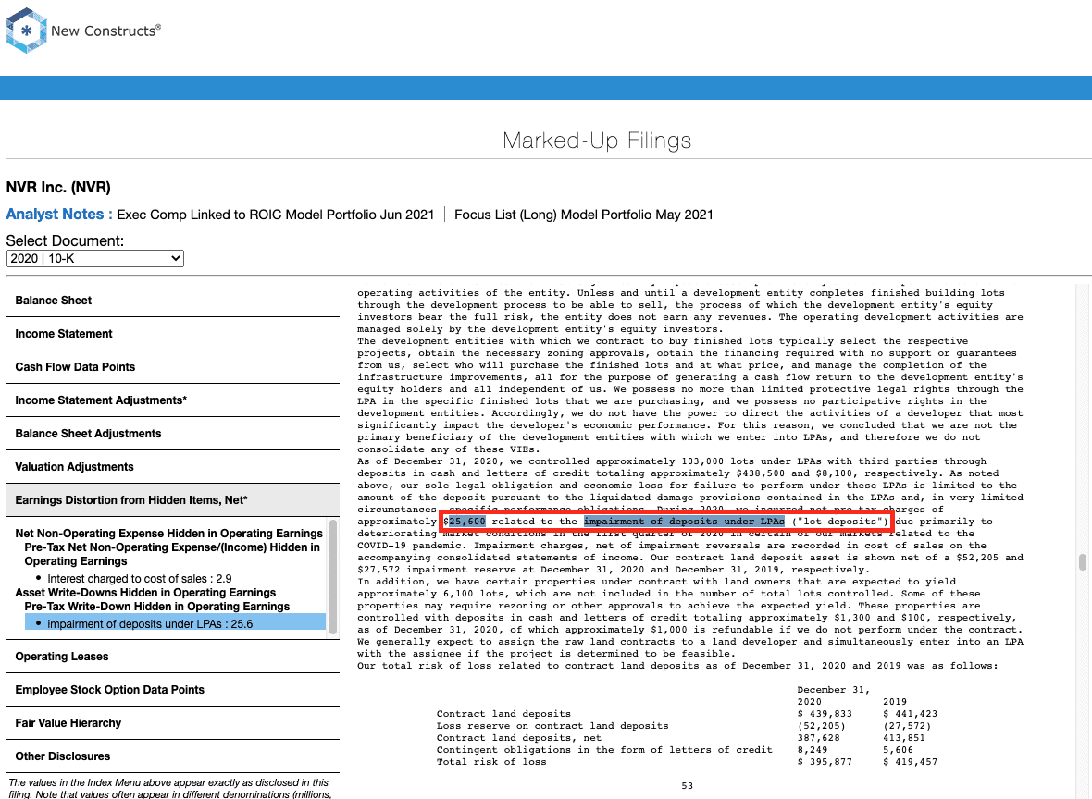The height and width of the screenshot is (799, 1092).
Task: Open the Balance Sheet section
Action: coord(173,301)
